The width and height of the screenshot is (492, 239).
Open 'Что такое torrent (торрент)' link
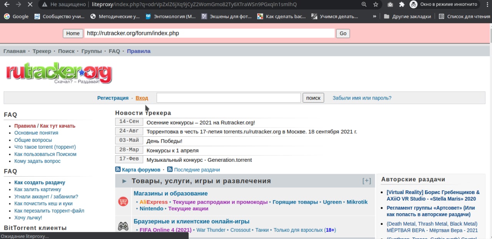coord(45,147)
